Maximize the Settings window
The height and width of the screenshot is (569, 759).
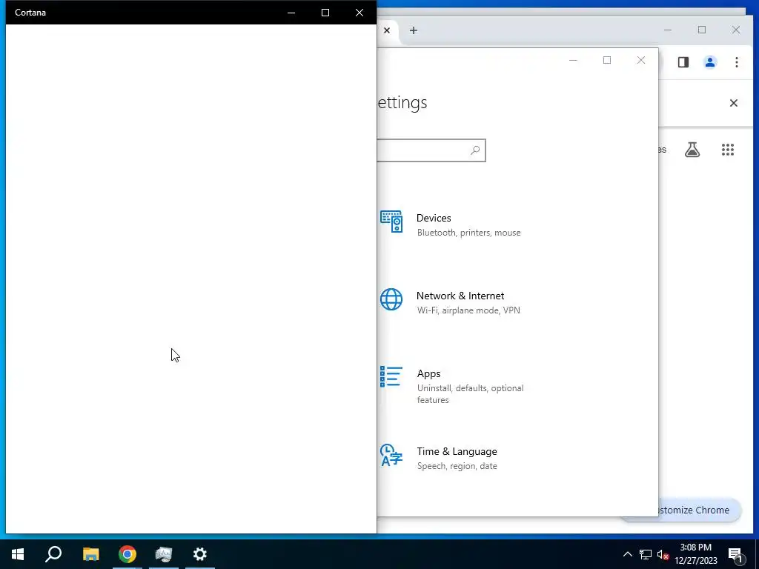point(607,60)
